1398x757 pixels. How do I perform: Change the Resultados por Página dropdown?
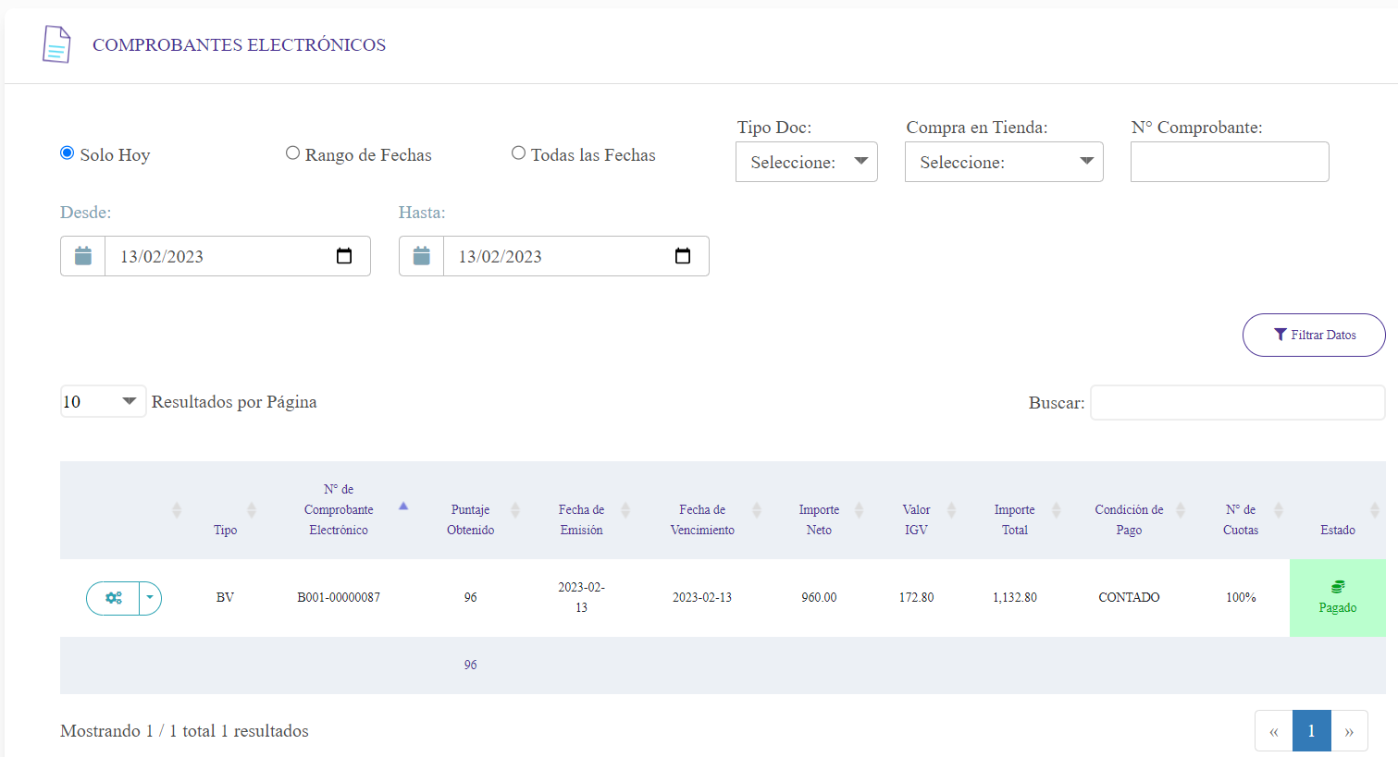tap(102, 401)
